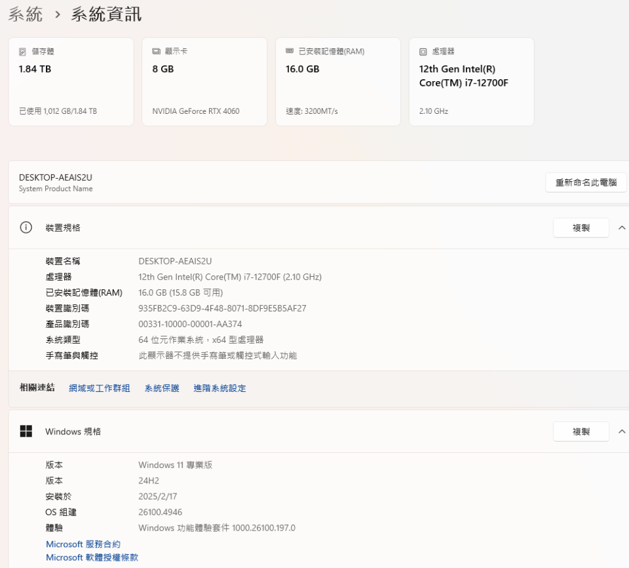Copy device specs with 複製 button
The height and width of the screenshot is (568, 629).
pyautogui.click(x=581, y=228)
